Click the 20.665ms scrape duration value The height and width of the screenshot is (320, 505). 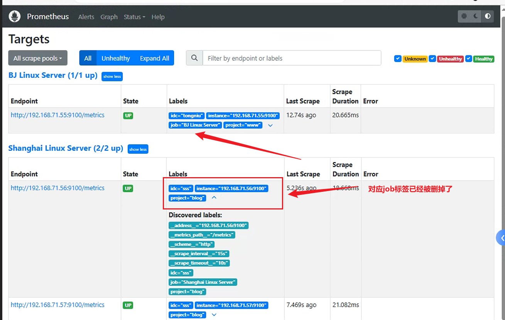[x=346, y=115]
